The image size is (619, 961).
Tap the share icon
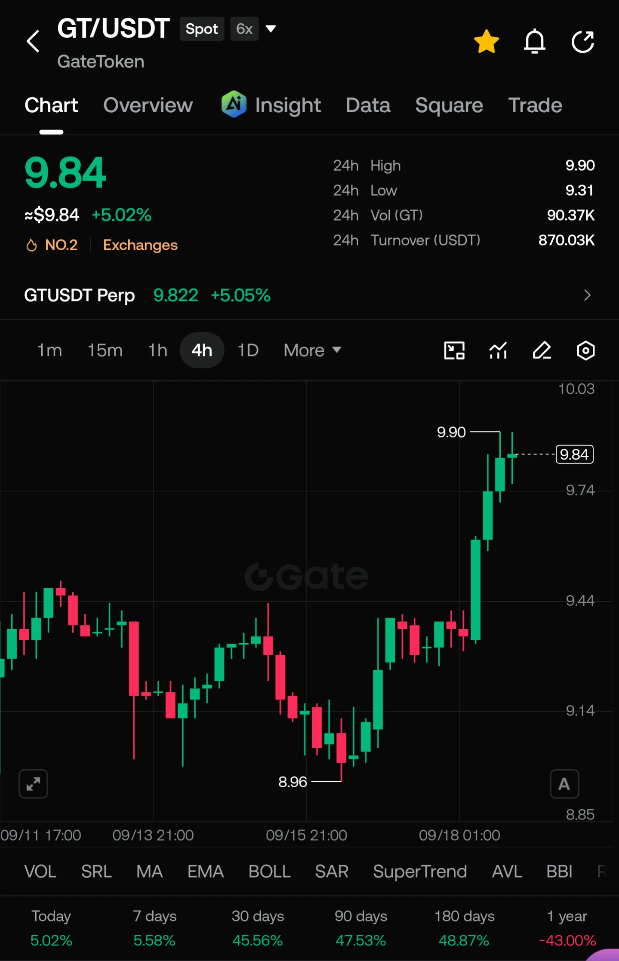point(583,41)
